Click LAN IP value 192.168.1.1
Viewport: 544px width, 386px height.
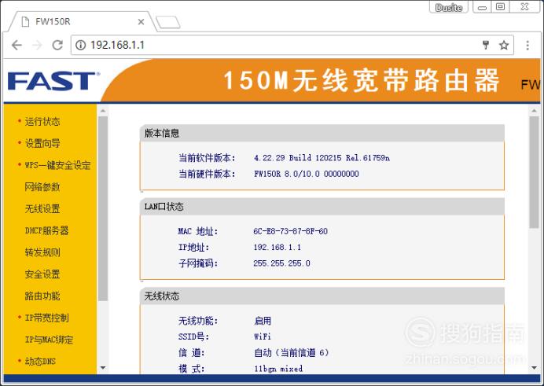coord(278,248)
